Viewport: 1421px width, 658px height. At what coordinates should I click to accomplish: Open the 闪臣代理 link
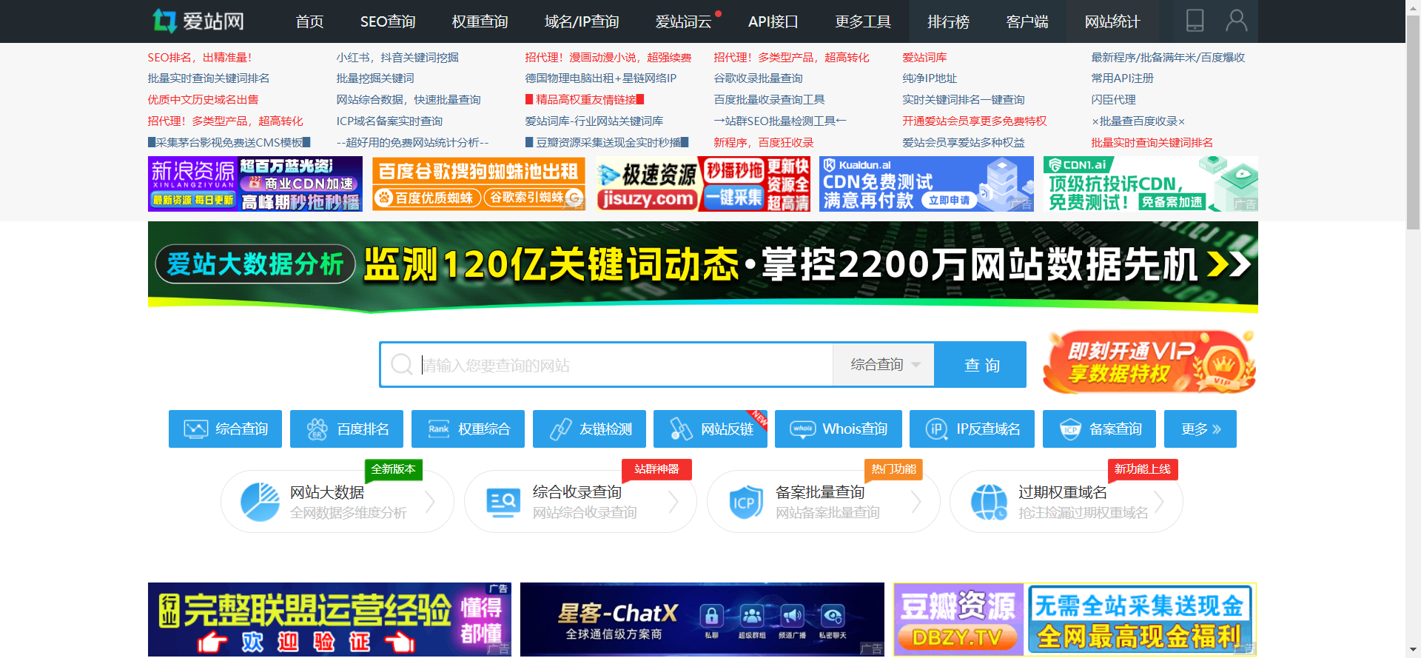point(1113,100)
